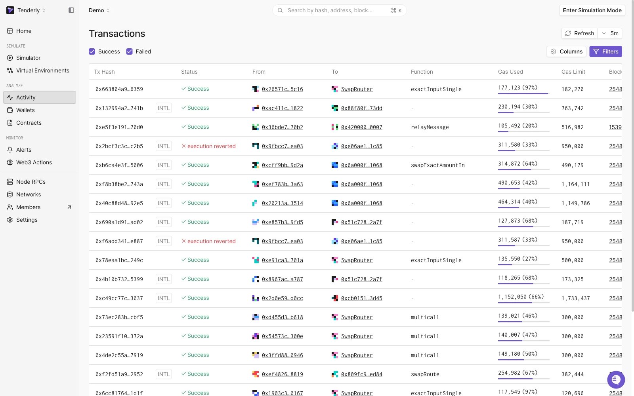
Task: Click the Web3 Actions icon
Action: click(x=10, y=162)
